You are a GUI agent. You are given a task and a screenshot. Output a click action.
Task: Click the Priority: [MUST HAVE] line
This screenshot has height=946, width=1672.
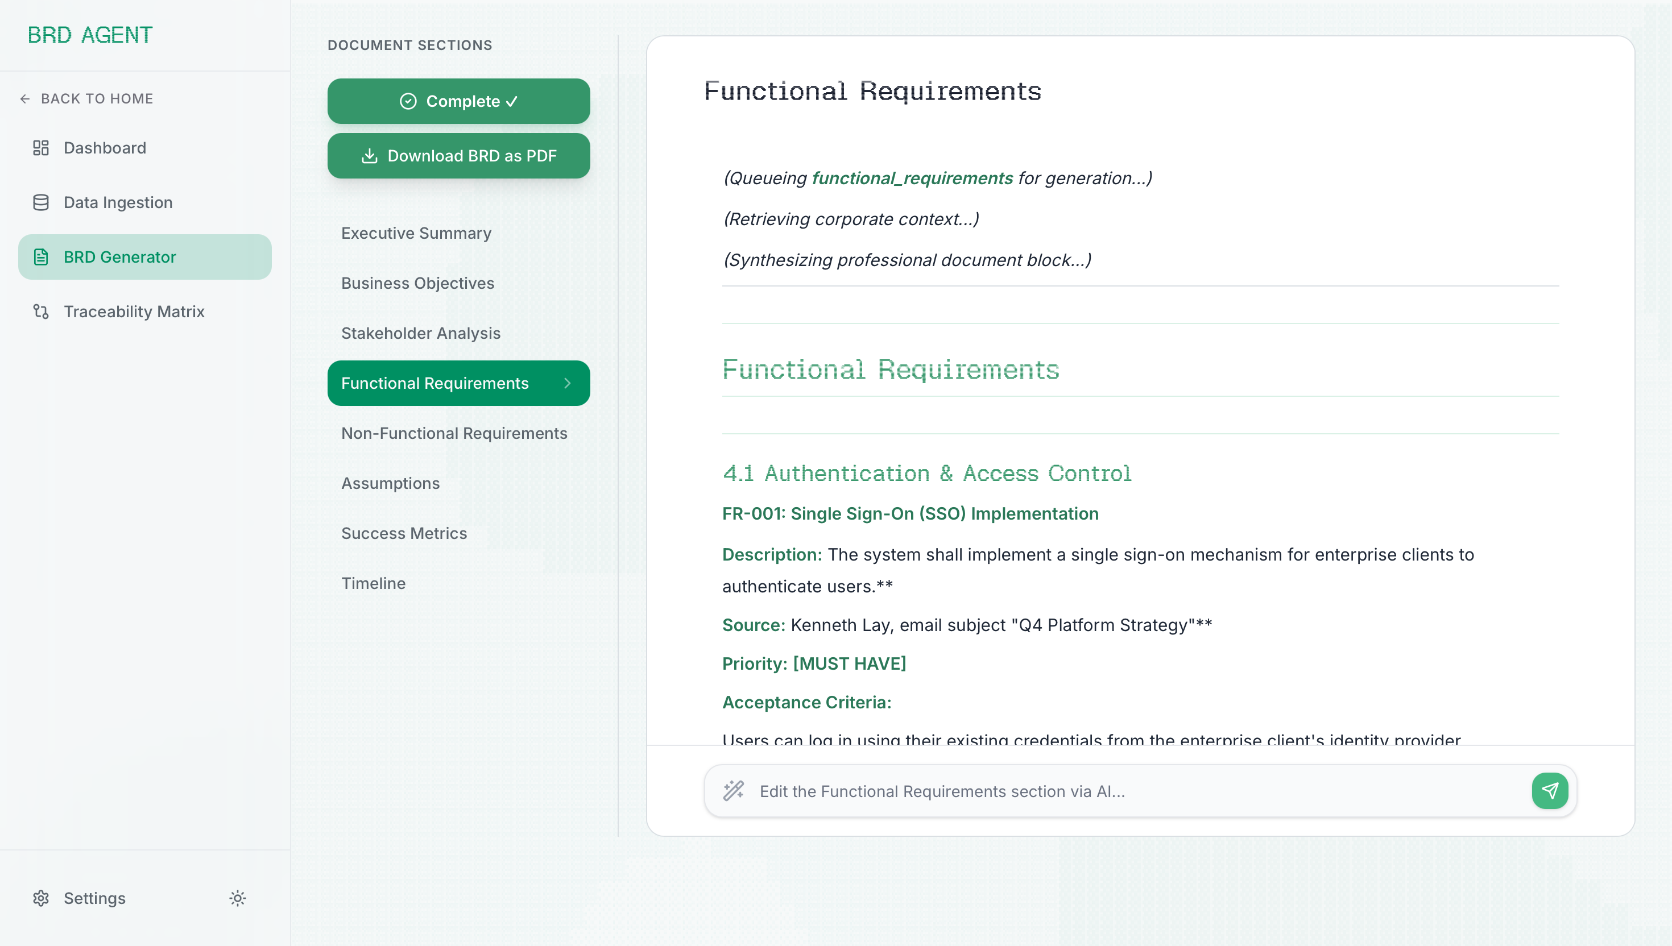[x=814, y=664]
